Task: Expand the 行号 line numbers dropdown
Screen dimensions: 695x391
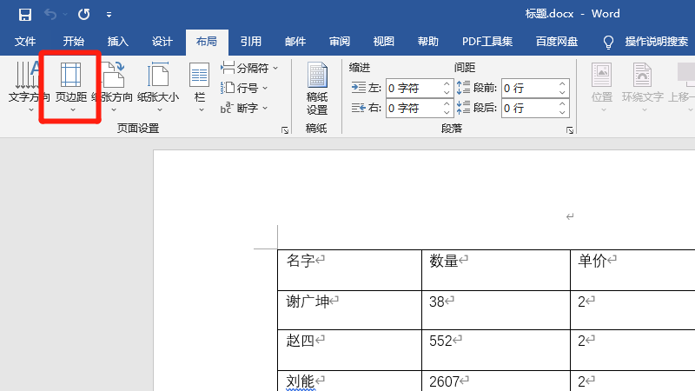Action: click(x=265, y=88)
